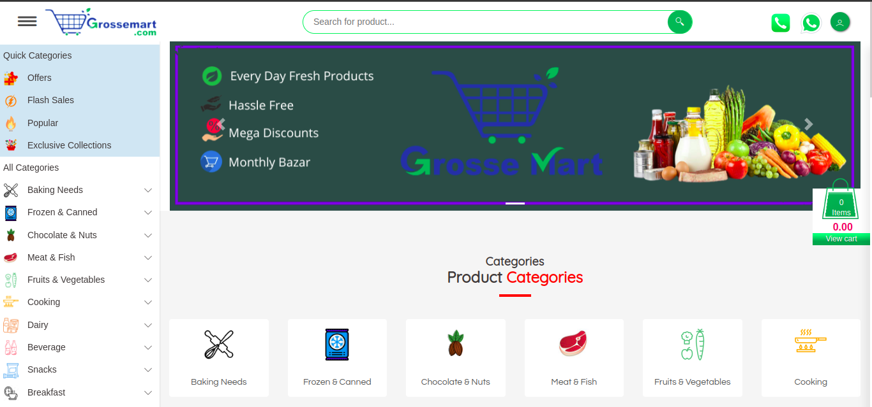
Task: Open the green phone call icon
Action: click(x=781, y=23)
